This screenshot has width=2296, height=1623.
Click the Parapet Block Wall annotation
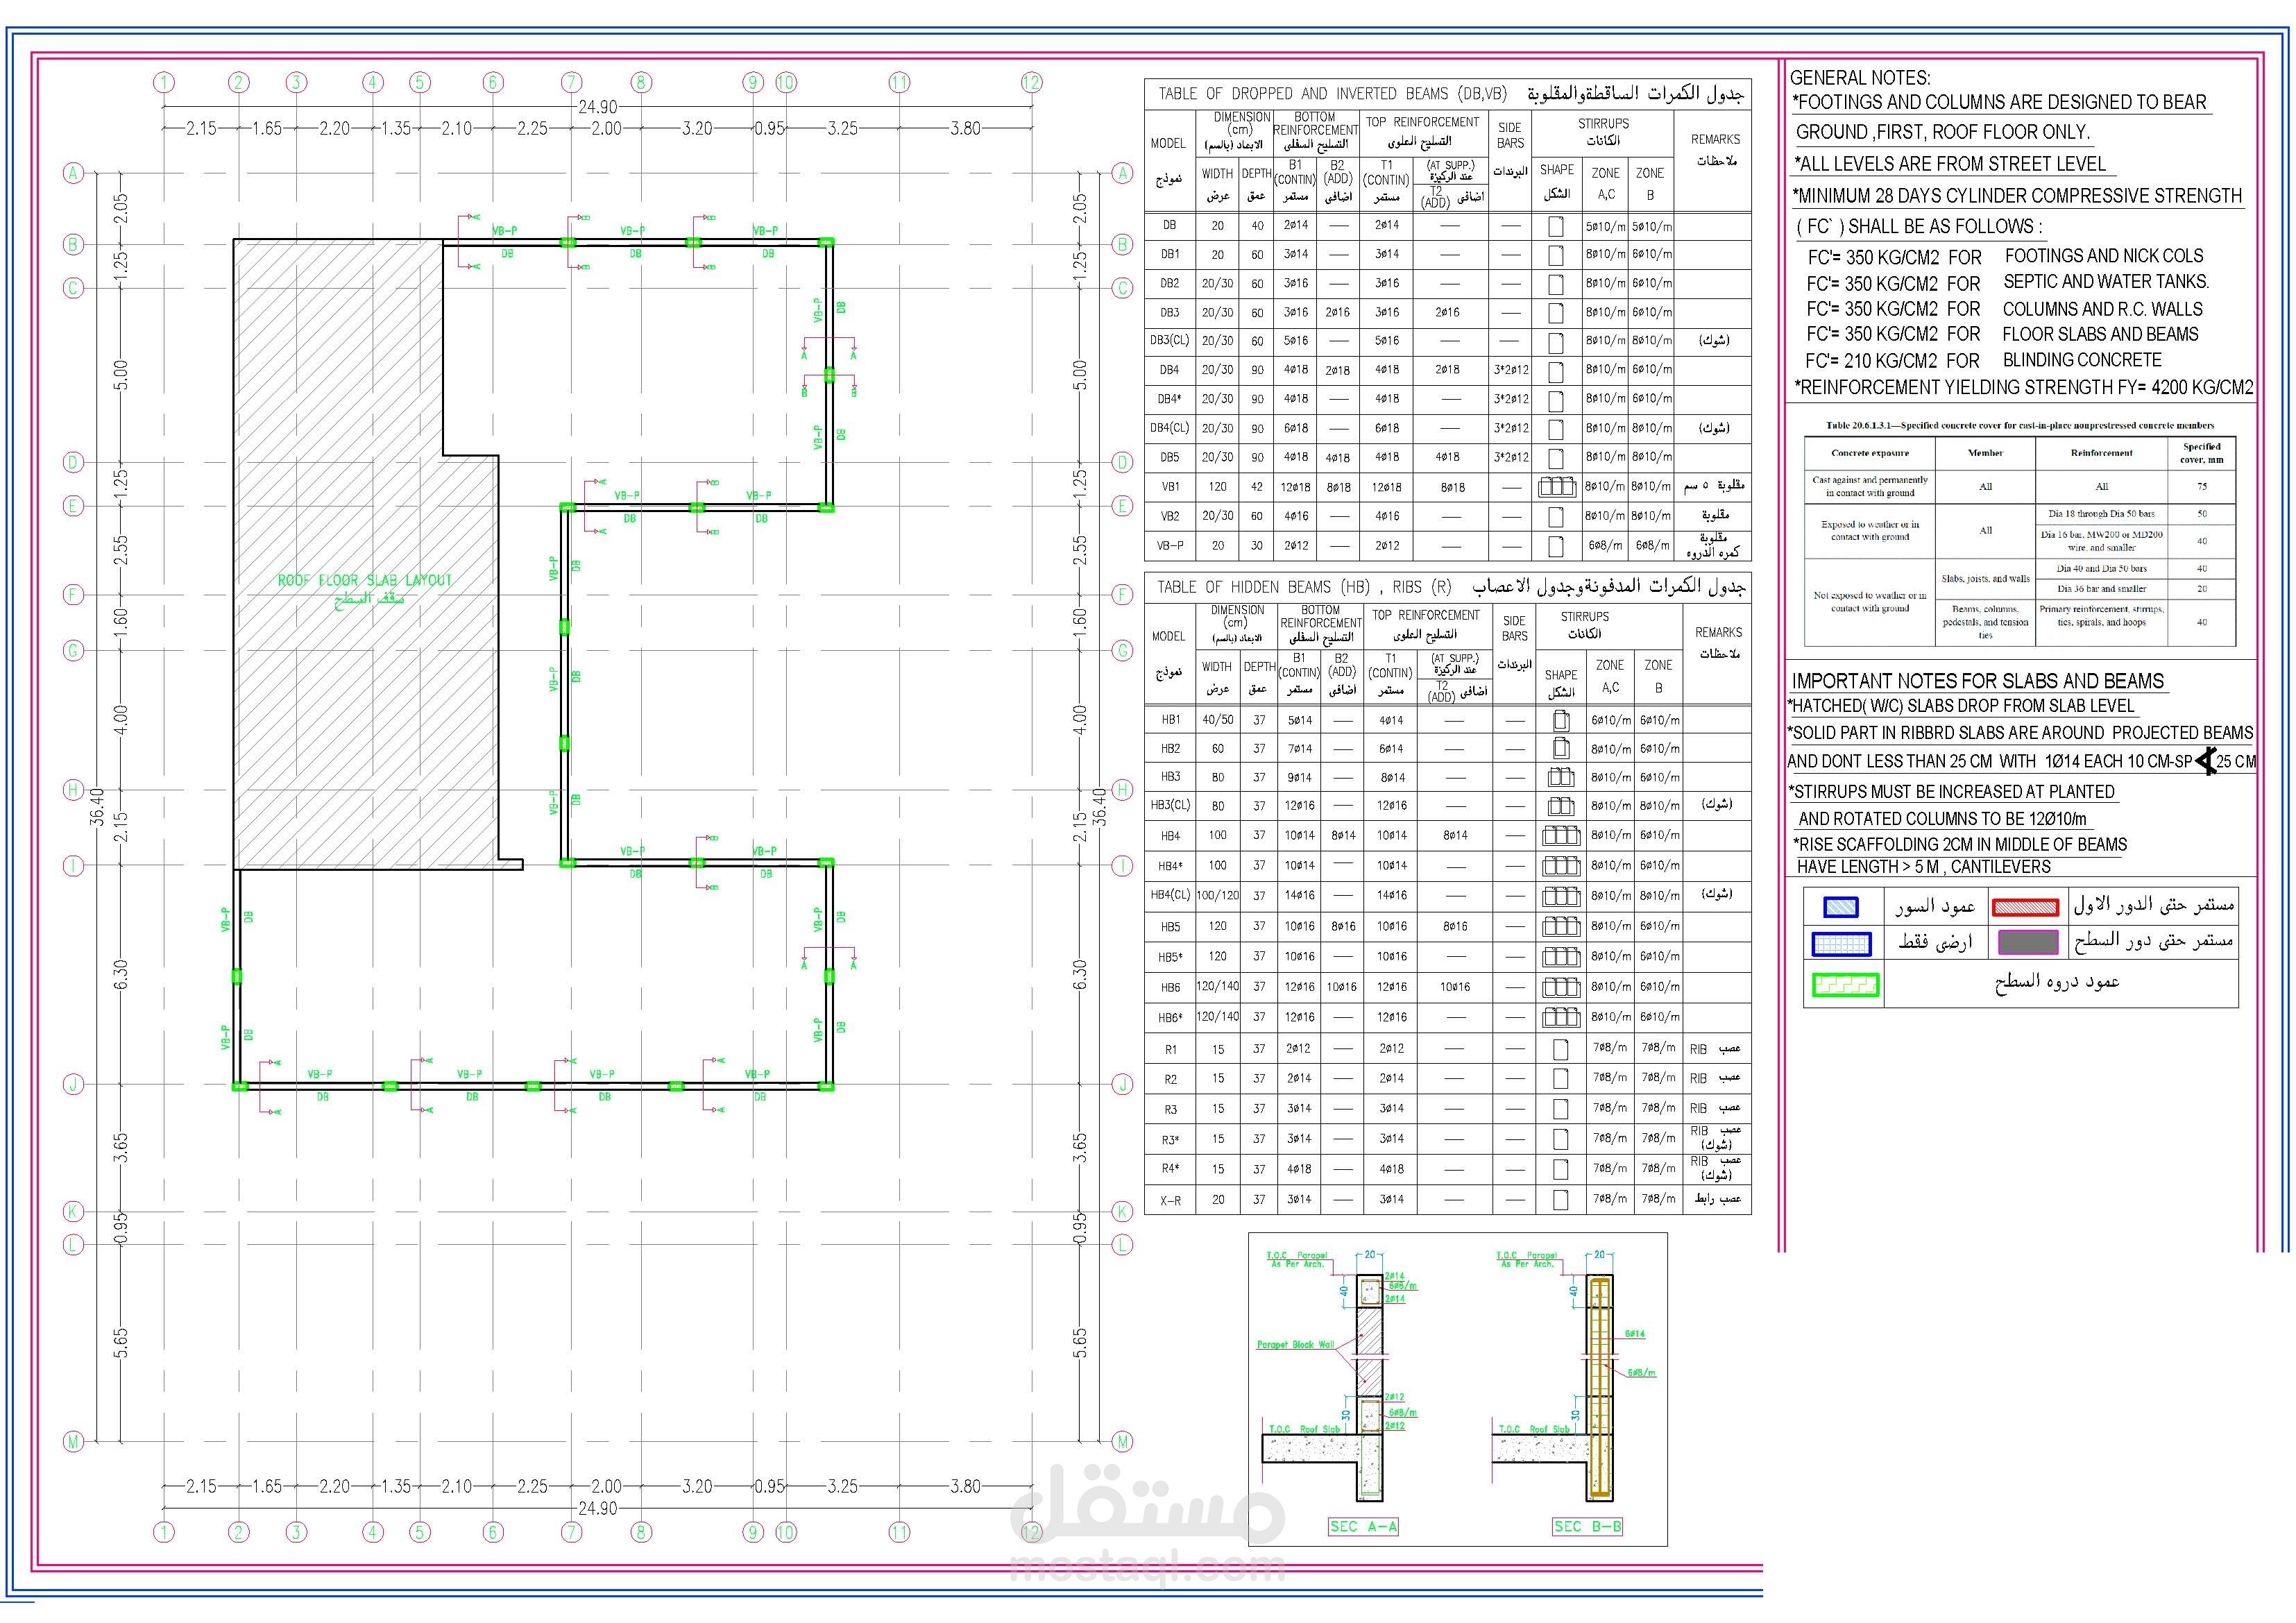(x=1295, y=1344)
